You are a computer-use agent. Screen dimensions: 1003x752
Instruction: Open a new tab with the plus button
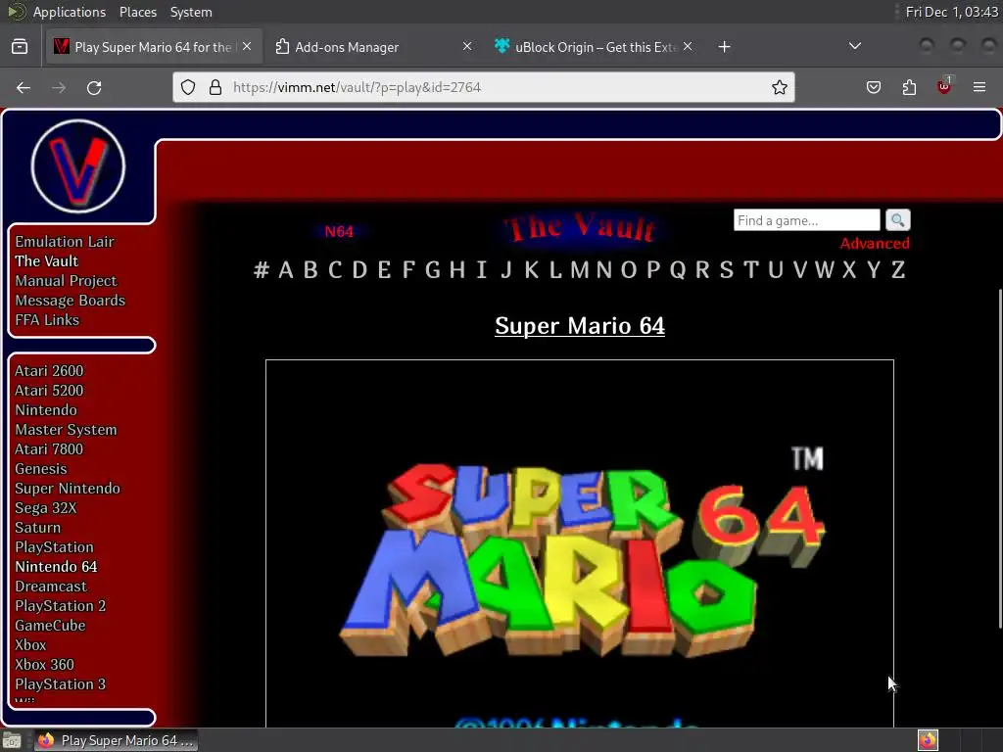click(724, 47)
